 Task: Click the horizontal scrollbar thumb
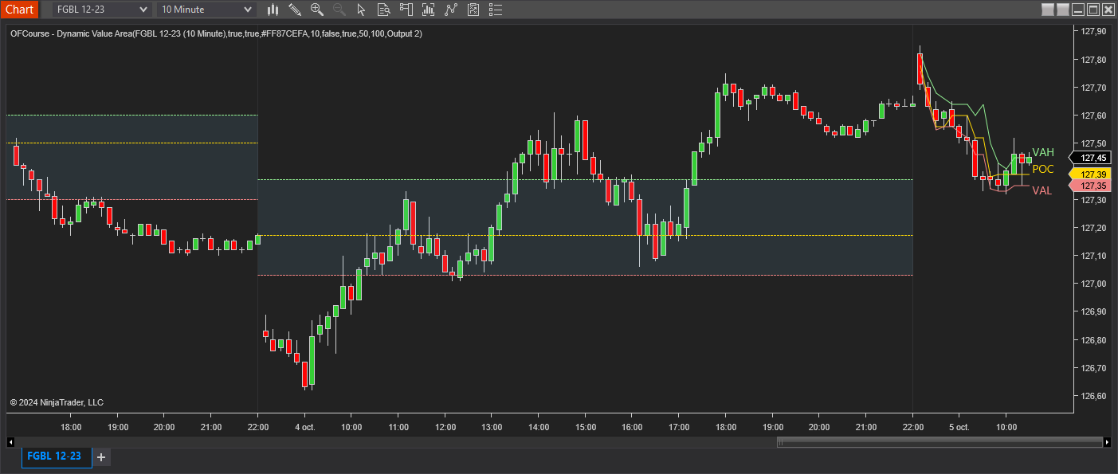click(940, 441)
